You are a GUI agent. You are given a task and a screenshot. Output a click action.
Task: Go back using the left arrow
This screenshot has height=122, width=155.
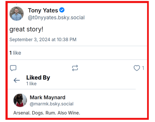17,80
